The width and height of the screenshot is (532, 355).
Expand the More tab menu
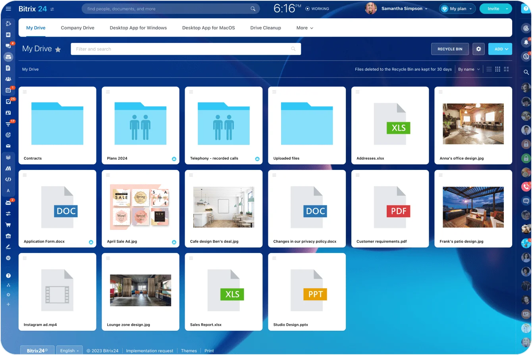(305, 28)
